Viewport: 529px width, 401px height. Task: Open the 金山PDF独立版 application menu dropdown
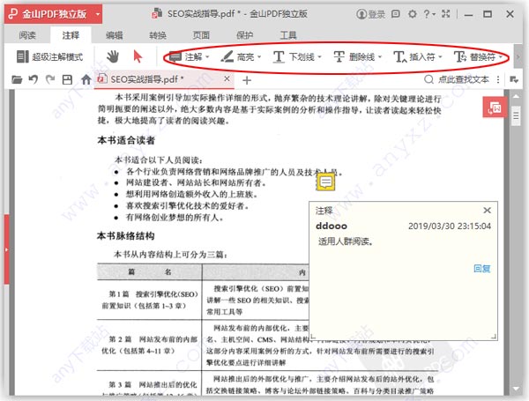(x=98, y=14)
